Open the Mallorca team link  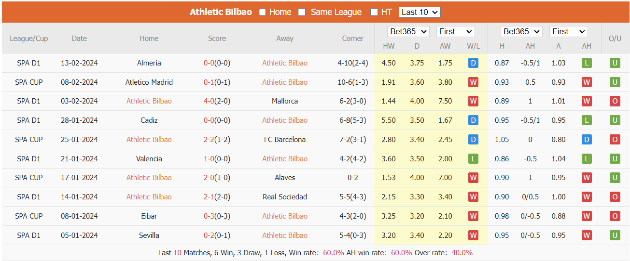285,101
